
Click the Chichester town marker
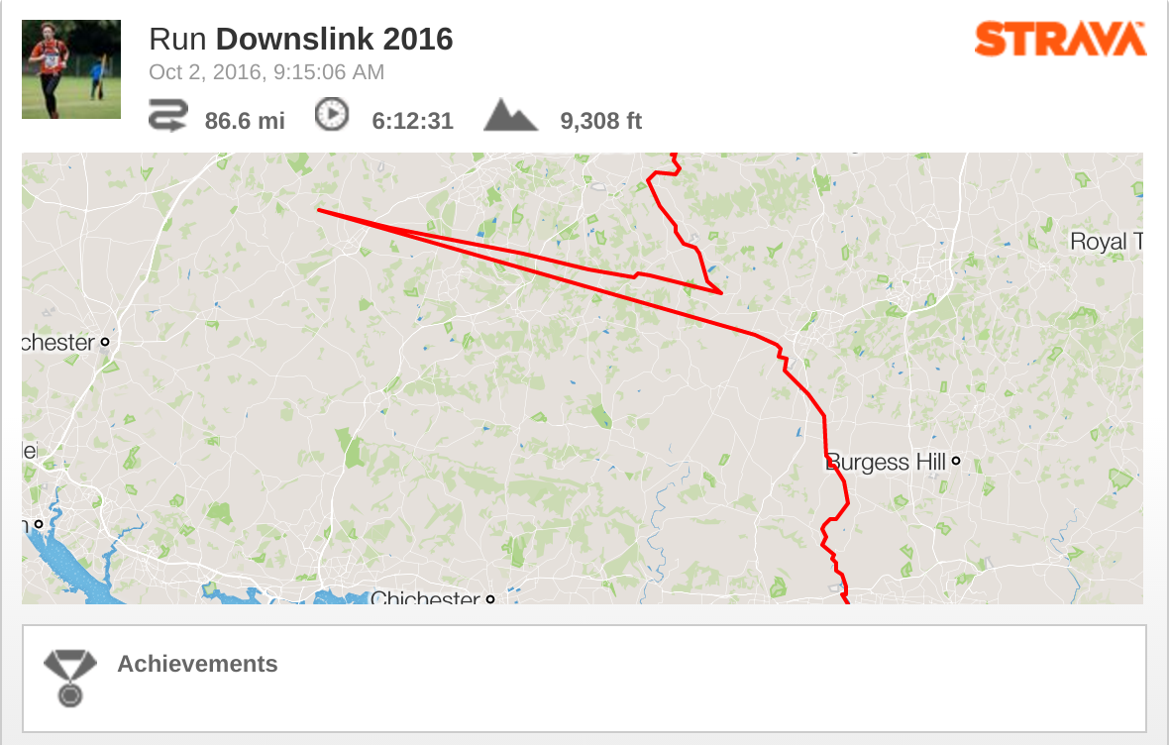click(490, 598)
